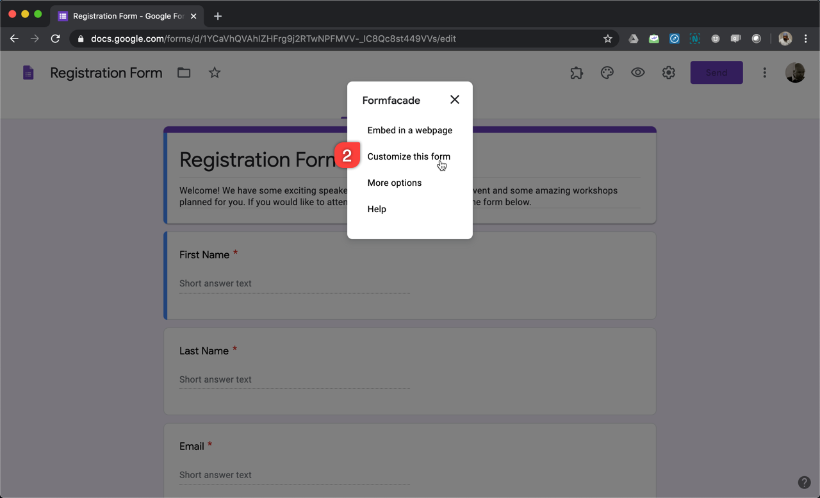
Task: Open Chrome's three-dot browser menu
Action: (x=806, y=38)
